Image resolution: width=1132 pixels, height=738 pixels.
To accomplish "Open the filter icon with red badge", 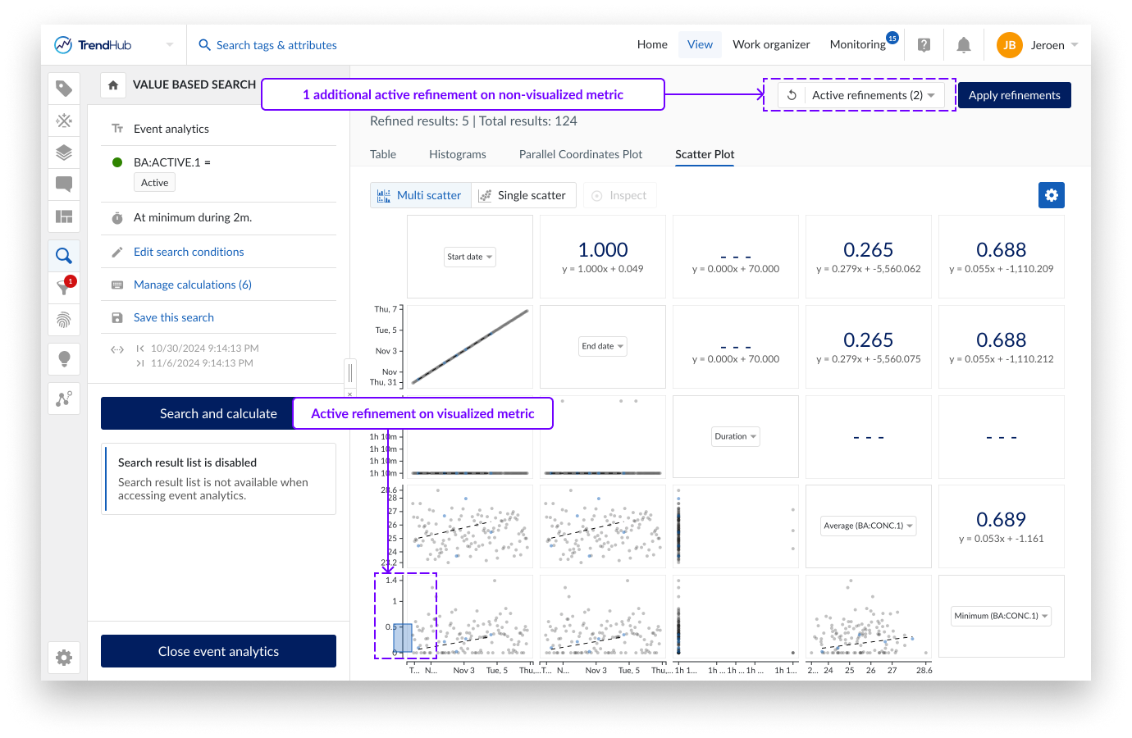I will point(64,287).
